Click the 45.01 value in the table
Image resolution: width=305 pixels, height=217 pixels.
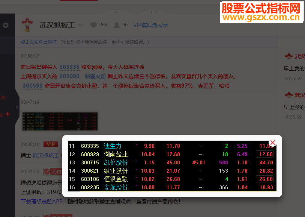tap(198, 162)
